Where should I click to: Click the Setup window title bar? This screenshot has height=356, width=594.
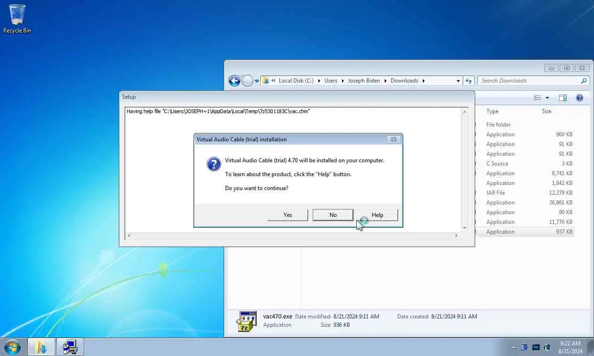pyautogui.click(x=297, y=97)
